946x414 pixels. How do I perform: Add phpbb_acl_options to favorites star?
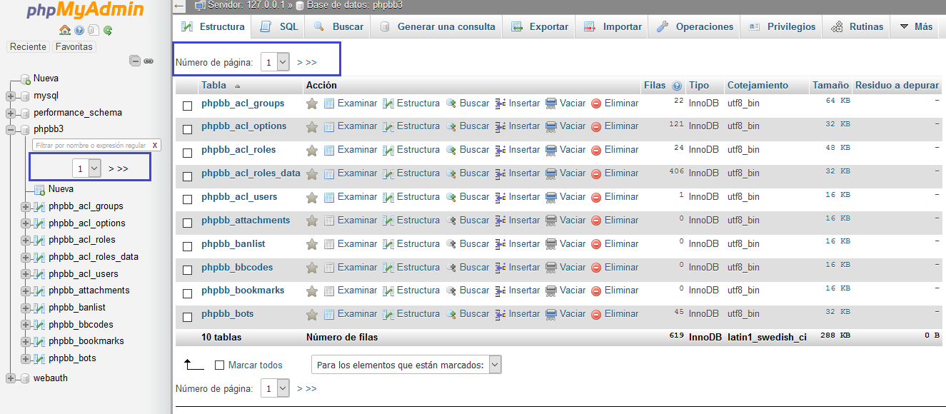click(x=312, y=126)
